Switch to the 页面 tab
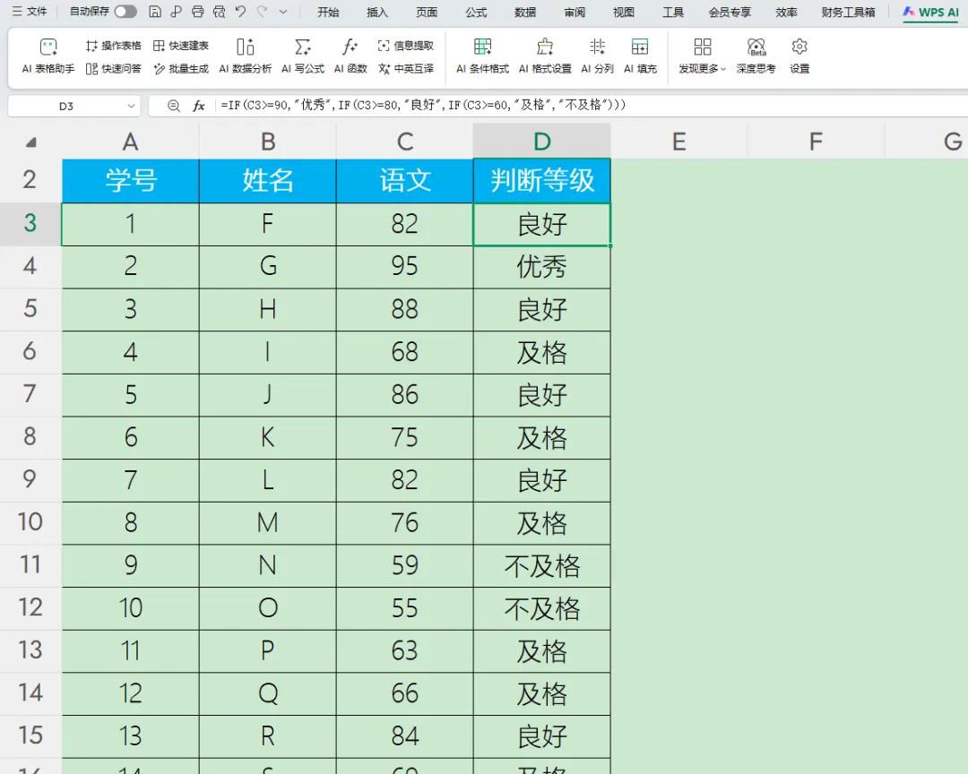This screenshot has width=968, height=774. (427, 13)
